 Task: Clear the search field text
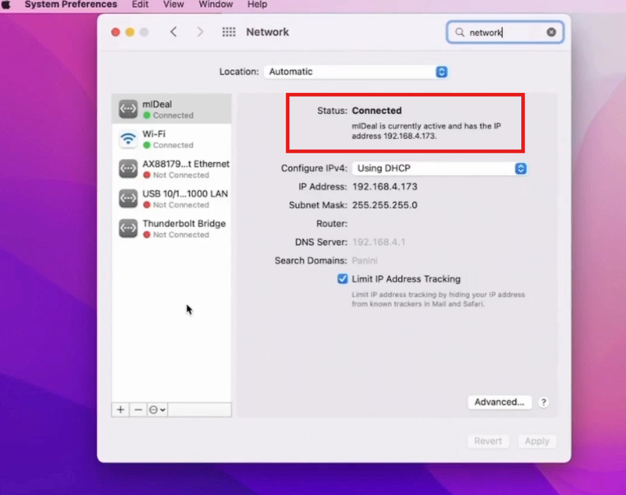click(551, 33)
